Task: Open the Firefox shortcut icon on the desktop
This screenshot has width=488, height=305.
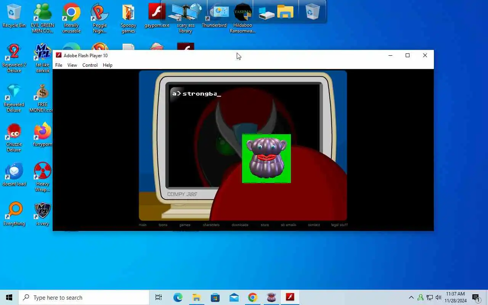Action: click(x=43, y=135)
